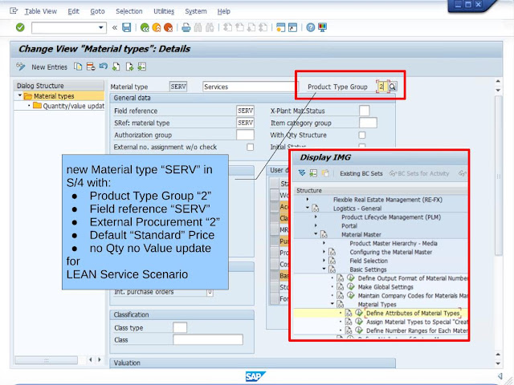Collapse Material Master node in Display IMG
Screen dimensions: 514x385
tap(316, 234)
